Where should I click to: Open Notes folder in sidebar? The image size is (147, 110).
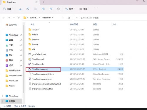[10, 86]
